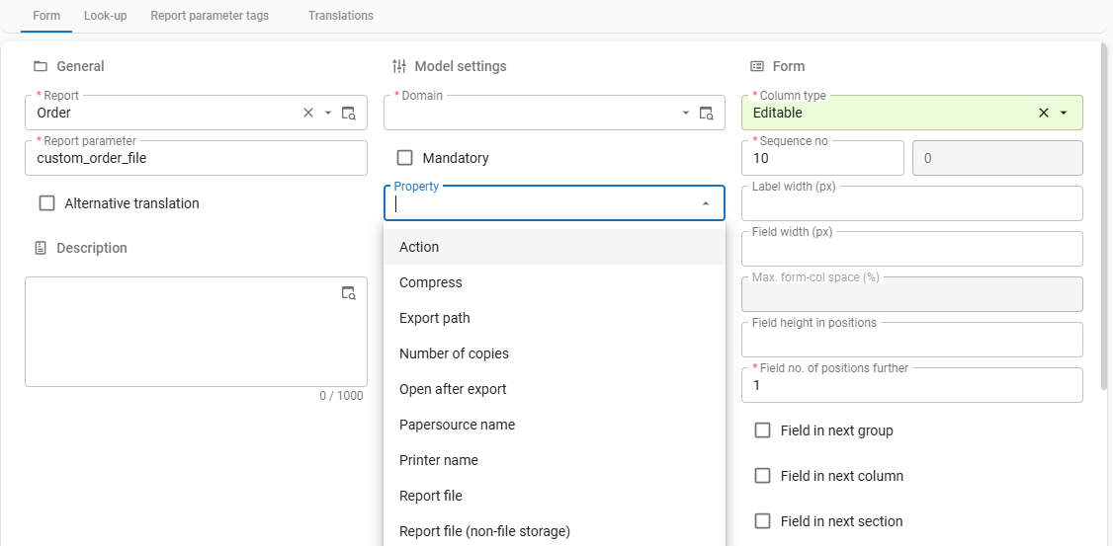Open the Translations tab
This screenshot has width=1113, height=546.
pyautogui.click(x=341, y=16)
